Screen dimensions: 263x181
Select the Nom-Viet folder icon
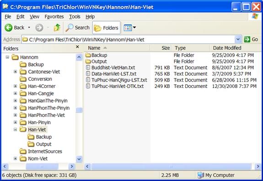(23, 158)
